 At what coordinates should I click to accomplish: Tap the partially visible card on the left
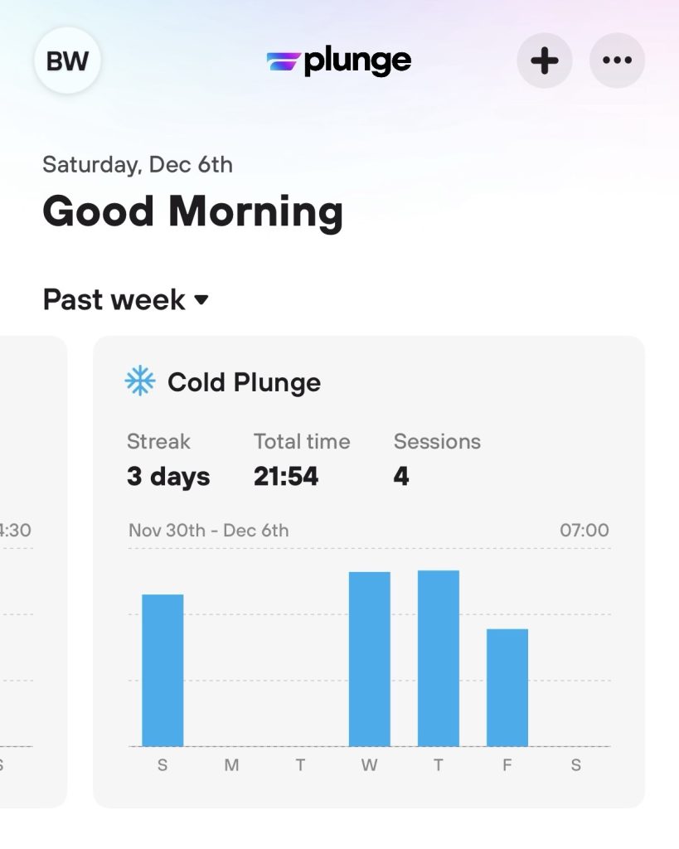(x=32, y=570)
